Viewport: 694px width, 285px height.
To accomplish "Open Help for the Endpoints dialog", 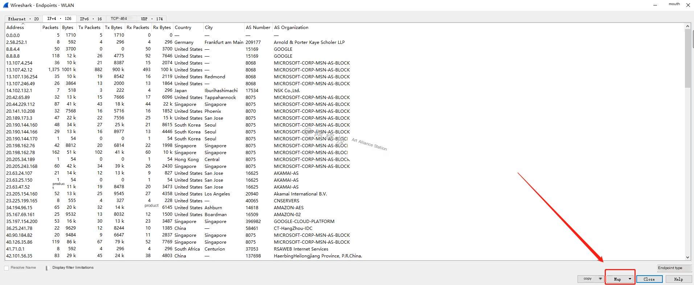I will 678,279.
